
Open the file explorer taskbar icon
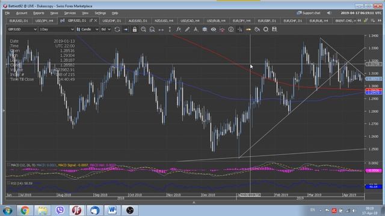[42, 211]
